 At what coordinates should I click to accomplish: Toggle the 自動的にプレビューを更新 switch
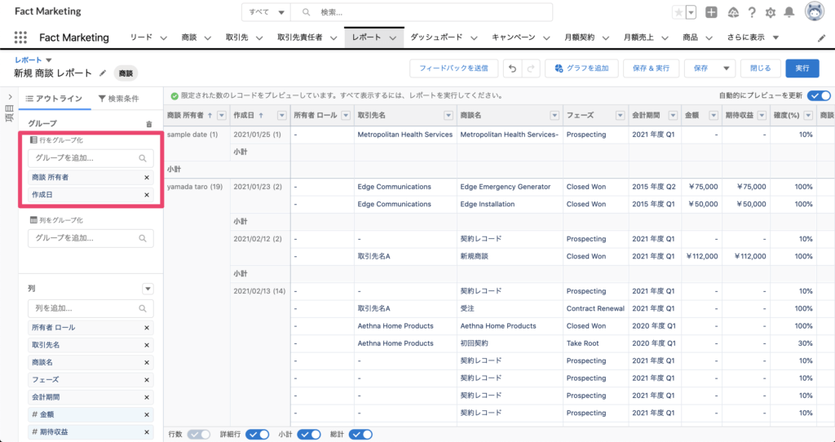point(820,96)
